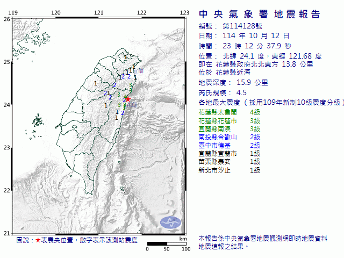Click the red star in map legend
344x258 pixels.
(x=38, y=240)
